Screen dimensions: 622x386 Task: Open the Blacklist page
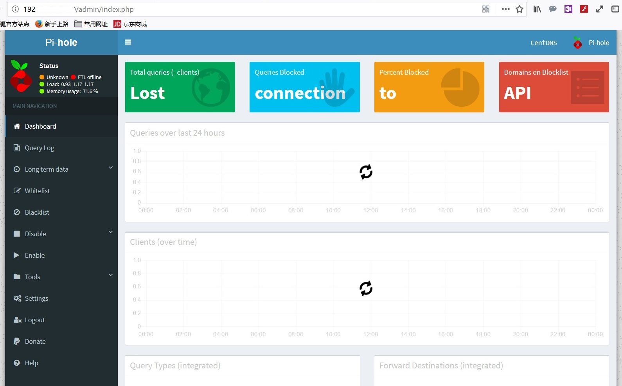[61, 212]
